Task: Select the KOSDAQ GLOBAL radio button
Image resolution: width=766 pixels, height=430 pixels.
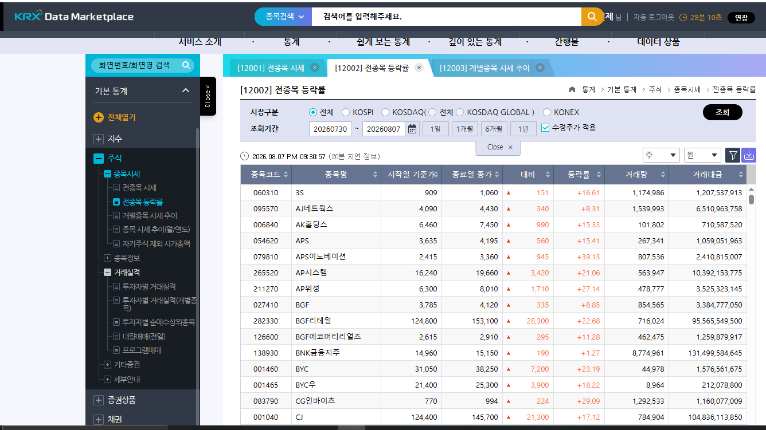Action: coord(460,112)
